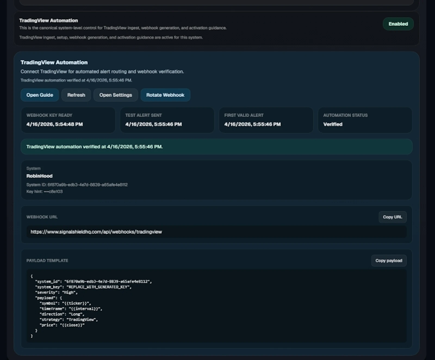This screenshot has width=435, height=360.
Task: Click the "Connect TradingView for automated alert routing" description
Action: click(x=102, y=72)
